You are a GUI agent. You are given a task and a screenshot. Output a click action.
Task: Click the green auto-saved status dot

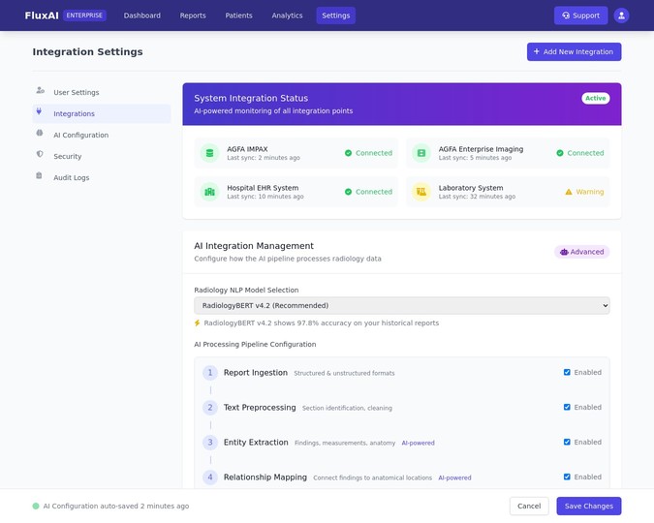tap(36, 506)
